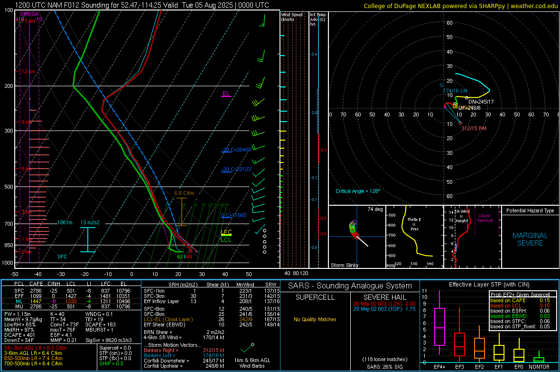Click the K = 40 index
560x372 pixels.
tap(57, 314)
